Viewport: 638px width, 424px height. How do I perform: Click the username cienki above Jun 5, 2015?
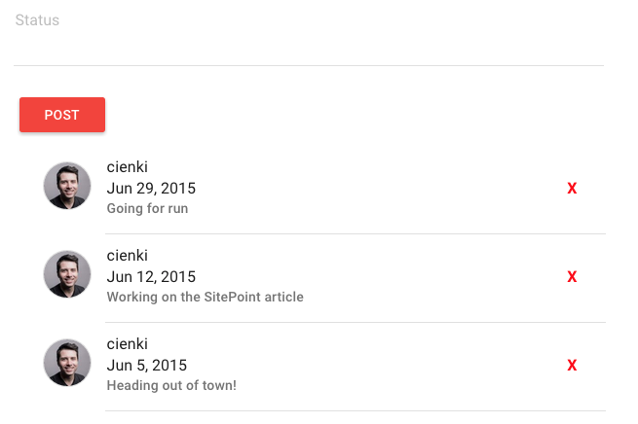point(127,344)
